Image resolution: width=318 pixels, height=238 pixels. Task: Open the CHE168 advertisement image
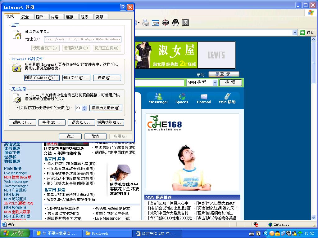pyautogui.click(x=192, y=152)
